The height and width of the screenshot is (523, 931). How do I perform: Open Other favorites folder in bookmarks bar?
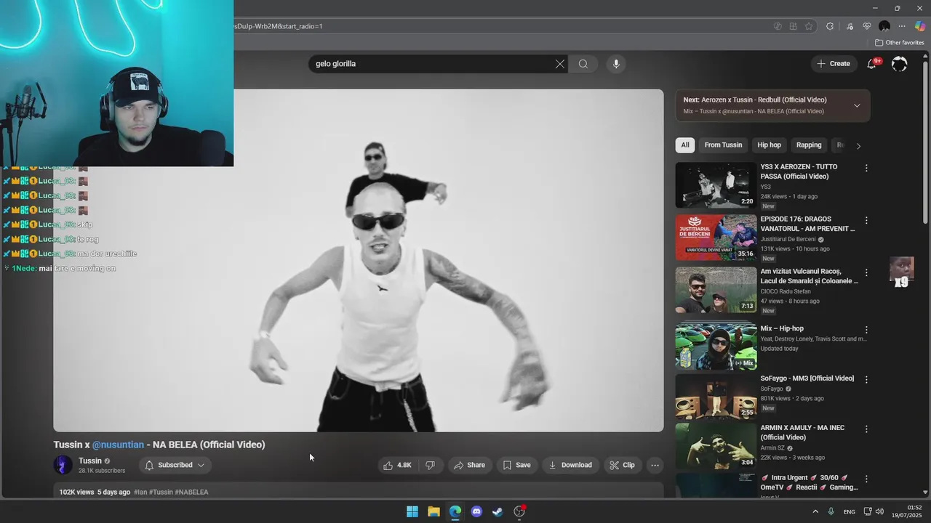coord(899,43)
